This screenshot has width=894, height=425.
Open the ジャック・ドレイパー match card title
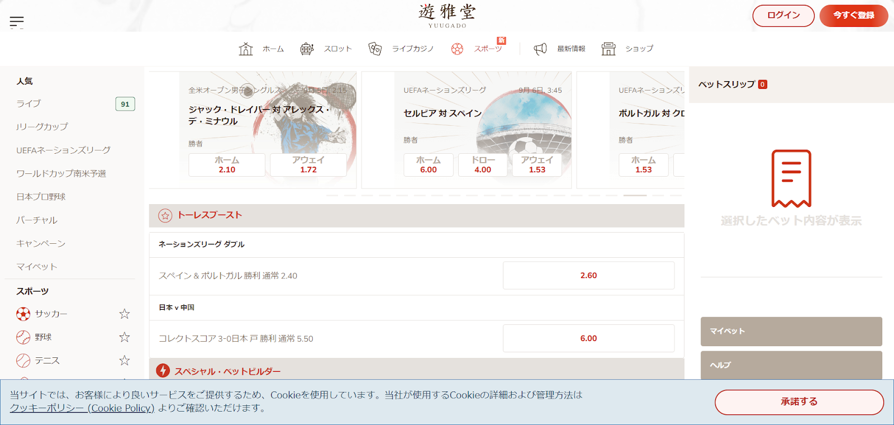pos(259,115)
